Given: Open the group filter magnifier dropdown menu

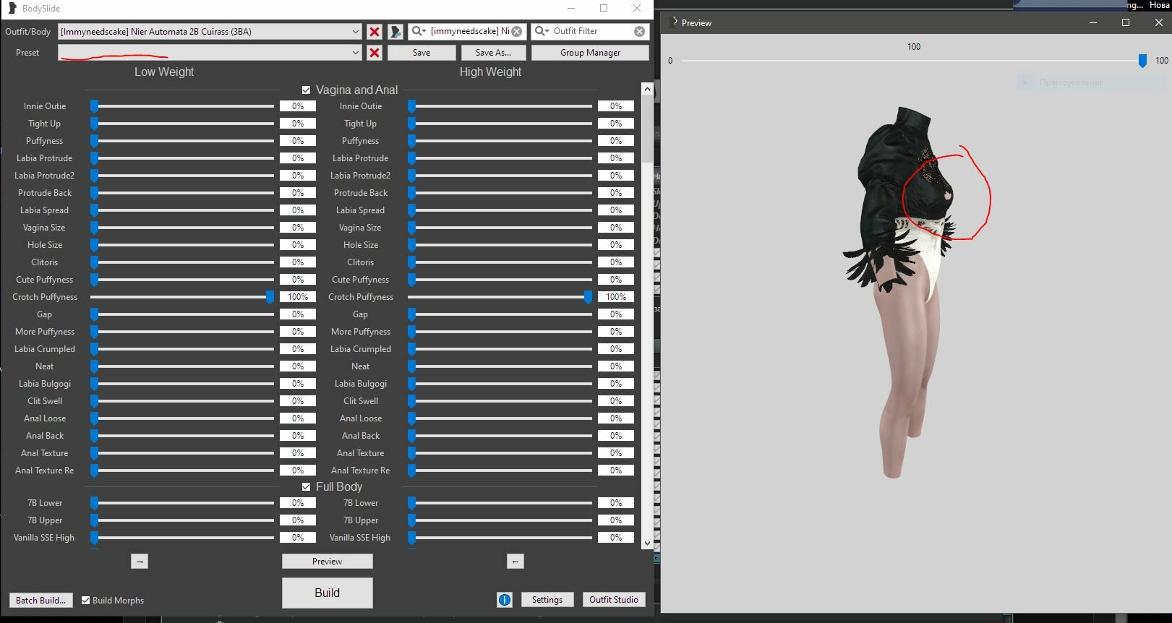Looking at the screenshot, I should [x=419, y=32].
